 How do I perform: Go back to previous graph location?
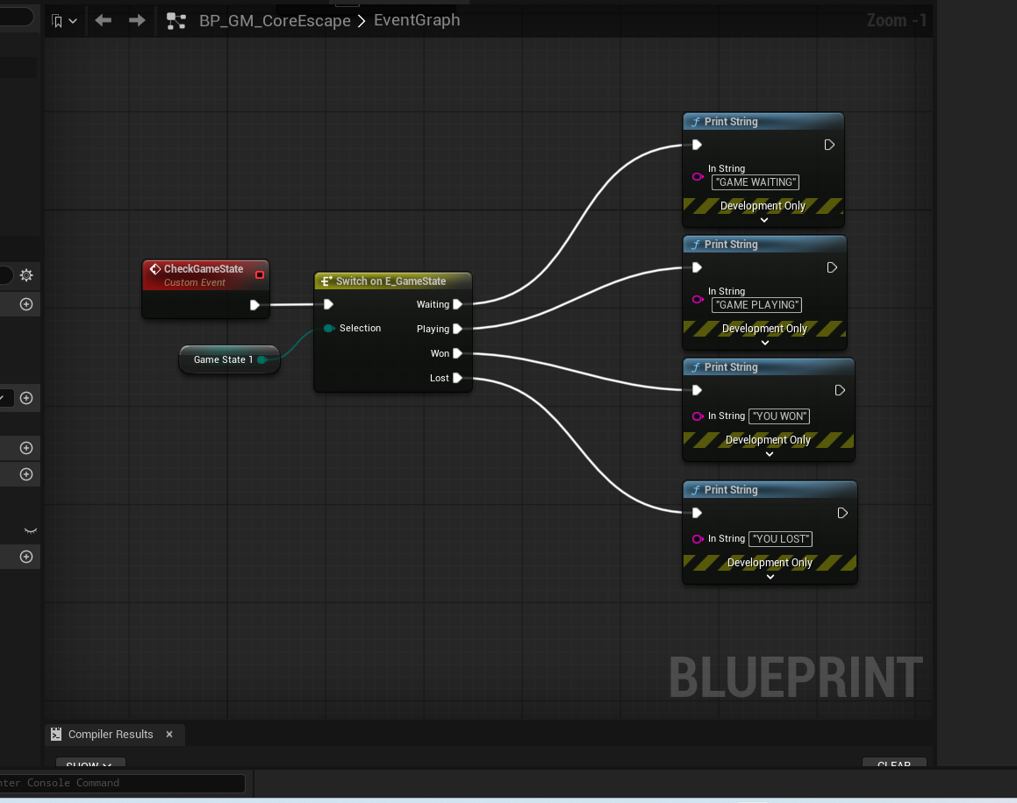point(104,21)
